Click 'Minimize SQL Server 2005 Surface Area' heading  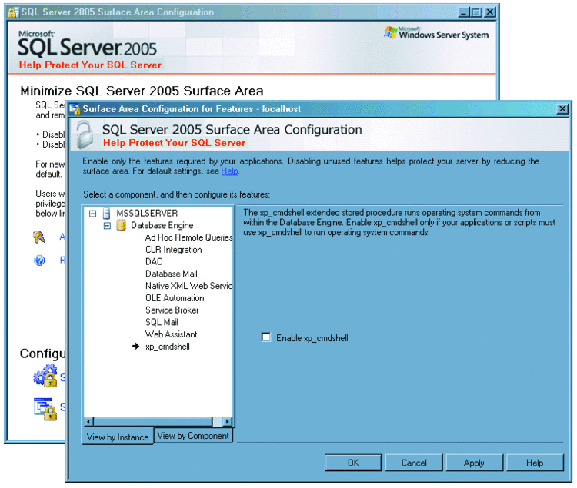(x=142, y=91)
